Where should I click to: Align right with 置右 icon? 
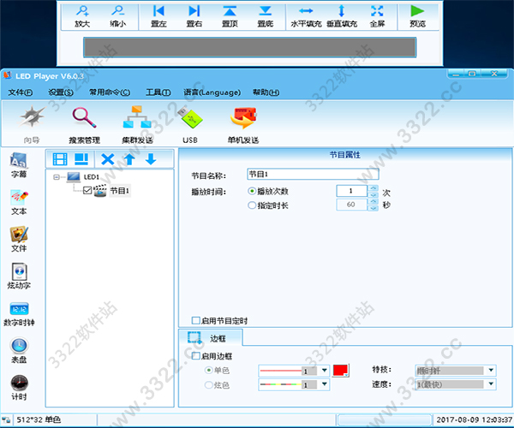click(194, 16)
